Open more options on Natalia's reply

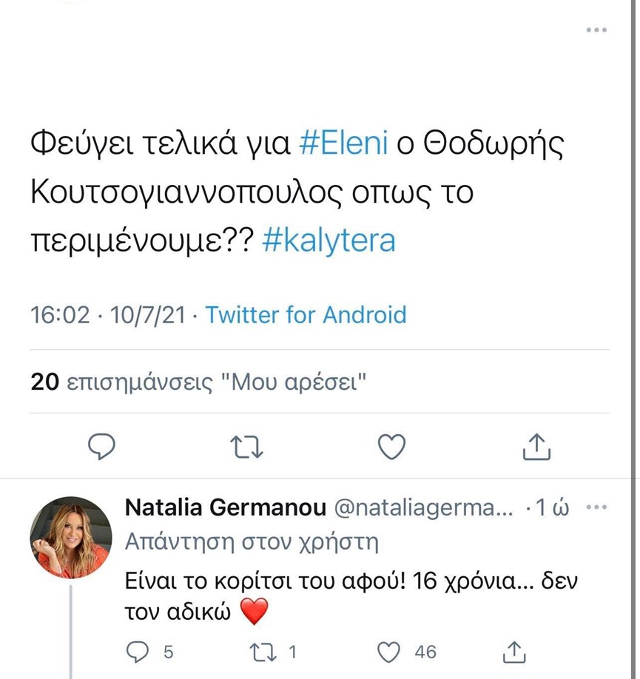[596, 508]
